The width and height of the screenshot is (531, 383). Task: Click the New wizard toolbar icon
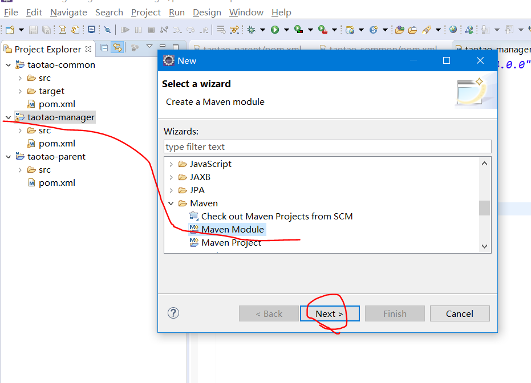[10, 30]
